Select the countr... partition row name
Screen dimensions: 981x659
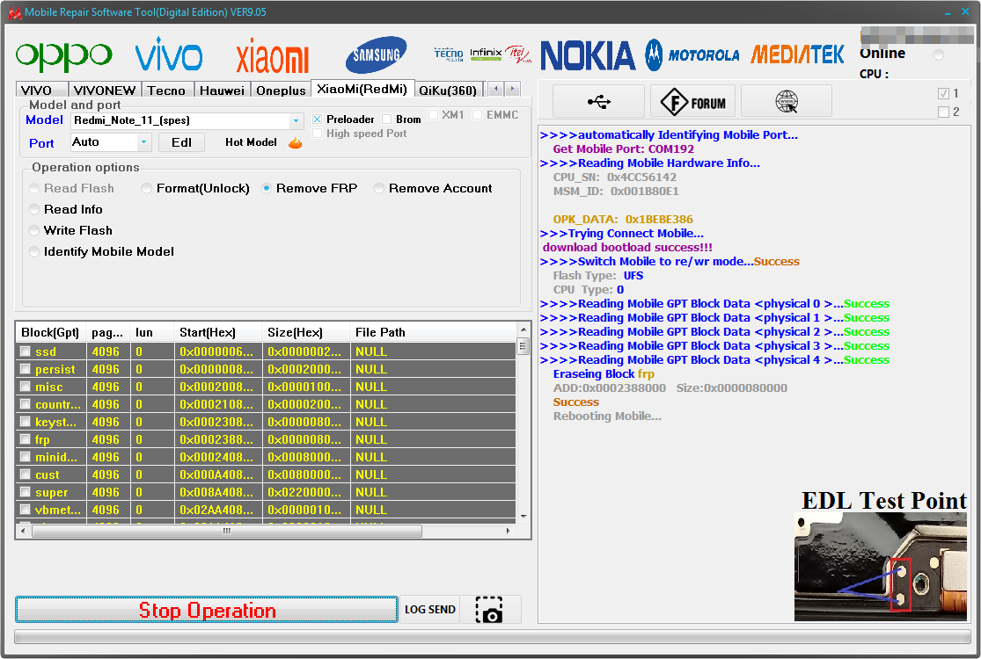58,405
